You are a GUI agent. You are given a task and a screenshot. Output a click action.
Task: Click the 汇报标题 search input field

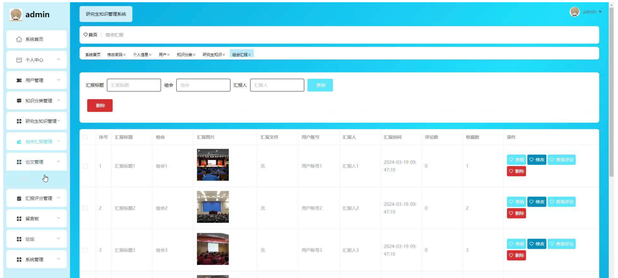134,85
